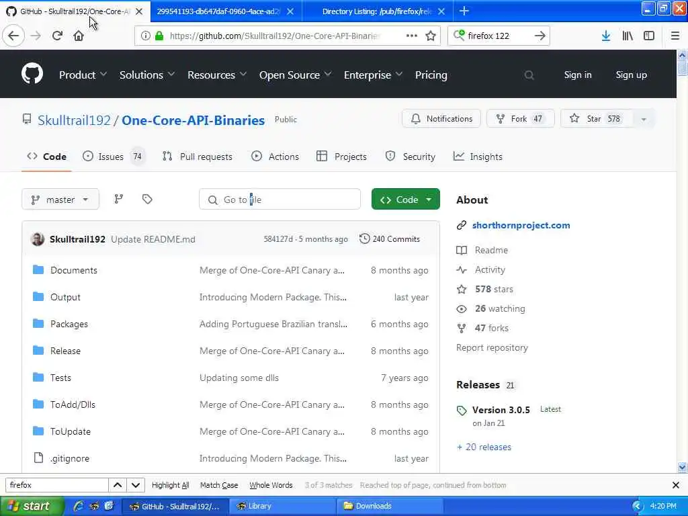Switch to the Directory Listing browser tab

[378, 11]
